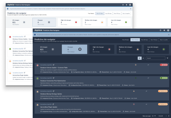Click external link icon on Database Schema Update
The image size is (171, 118).
point(53,65)
